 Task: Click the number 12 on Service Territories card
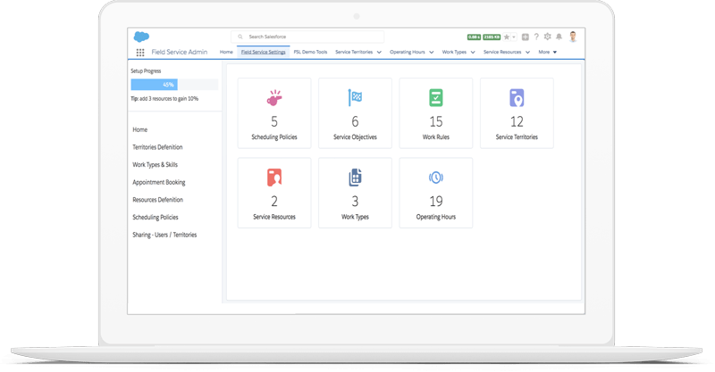[517, 121]
